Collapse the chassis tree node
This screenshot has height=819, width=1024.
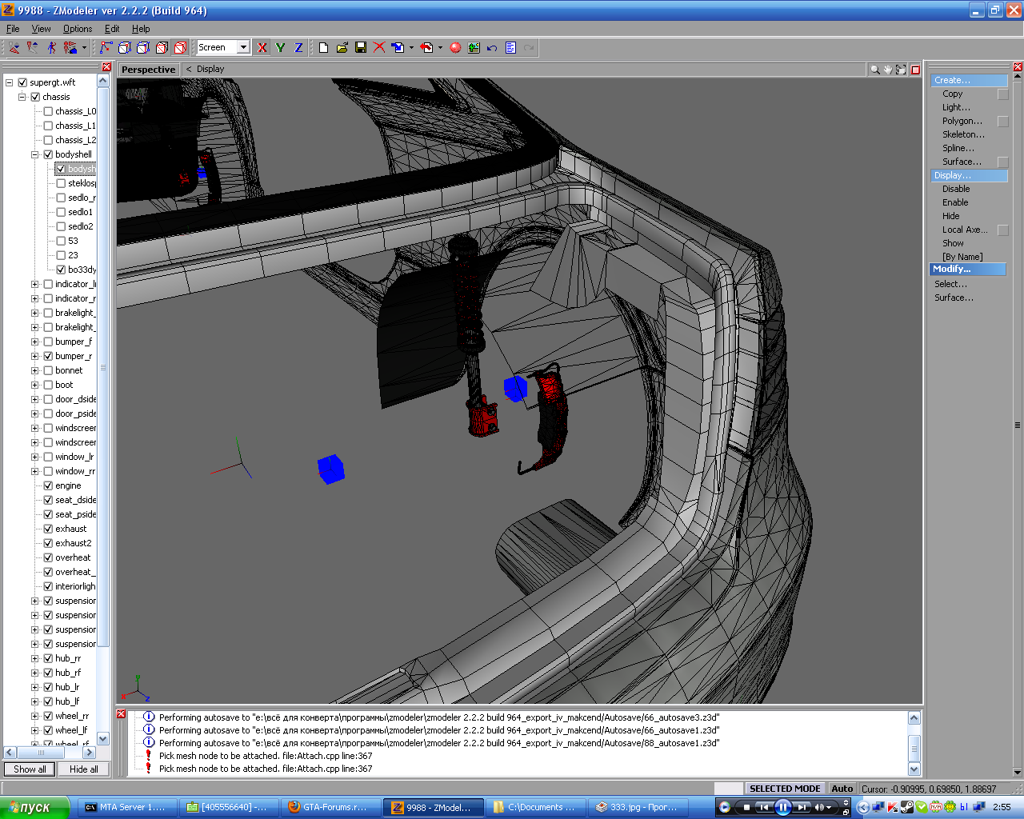[x=22, y=97]
